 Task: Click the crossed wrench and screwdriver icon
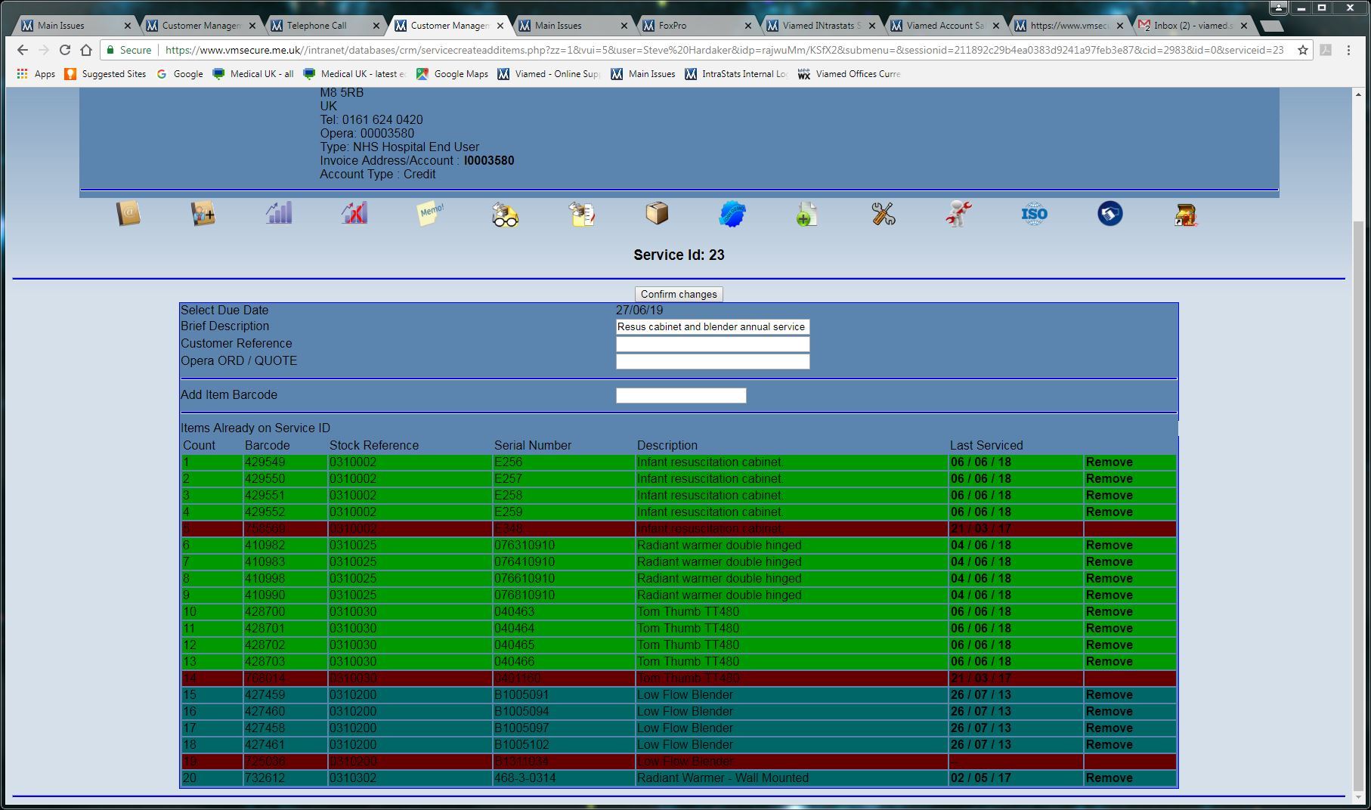pyautogui.click(x=883, y=214)
